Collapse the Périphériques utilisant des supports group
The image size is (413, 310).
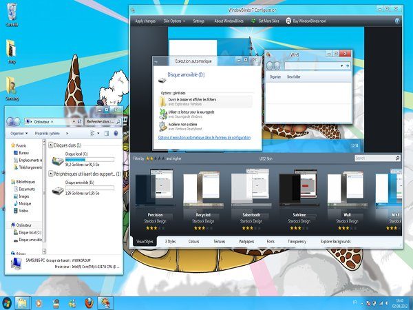tap(51, 174)
